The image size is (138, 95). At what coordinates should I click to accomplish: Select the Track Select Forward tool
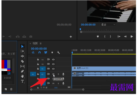pos(22,51)
